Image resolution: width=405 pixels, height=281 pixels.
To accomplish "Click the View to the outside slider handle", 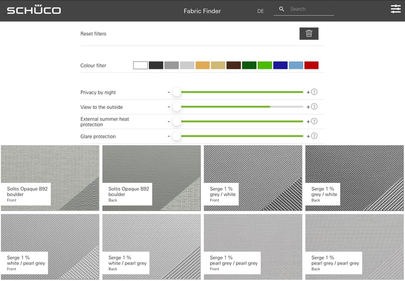I will 177,107.
